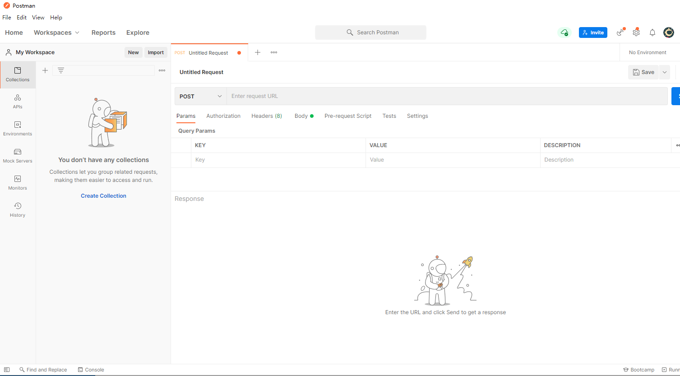Click the Untitled Request title text
Image resolution: width=680 pixels, height=376 pixels.
202,72
